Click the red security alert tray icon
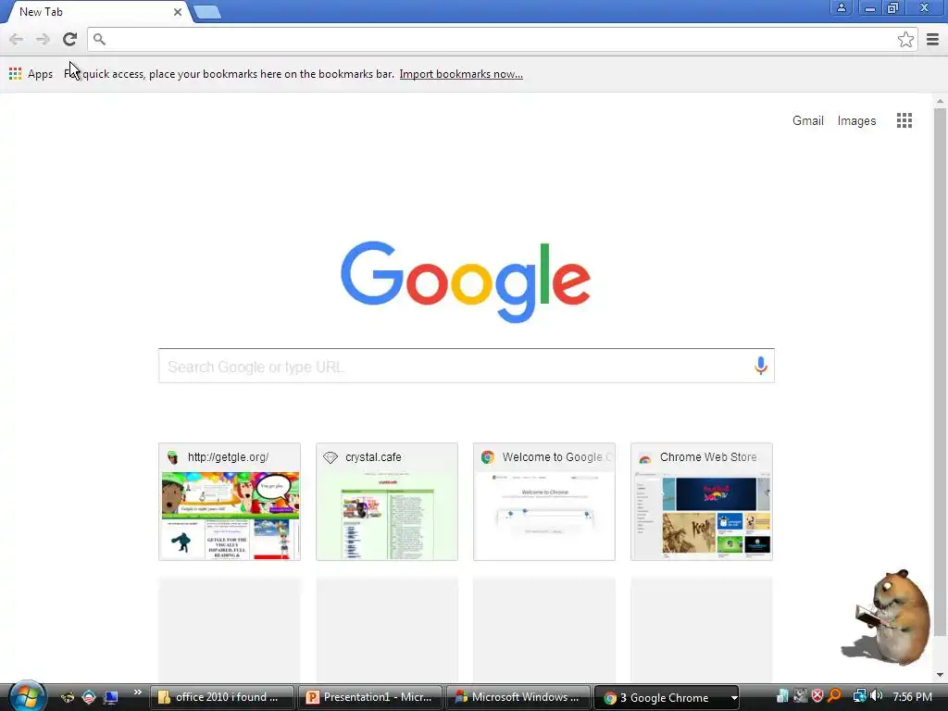 coord(817,696)
